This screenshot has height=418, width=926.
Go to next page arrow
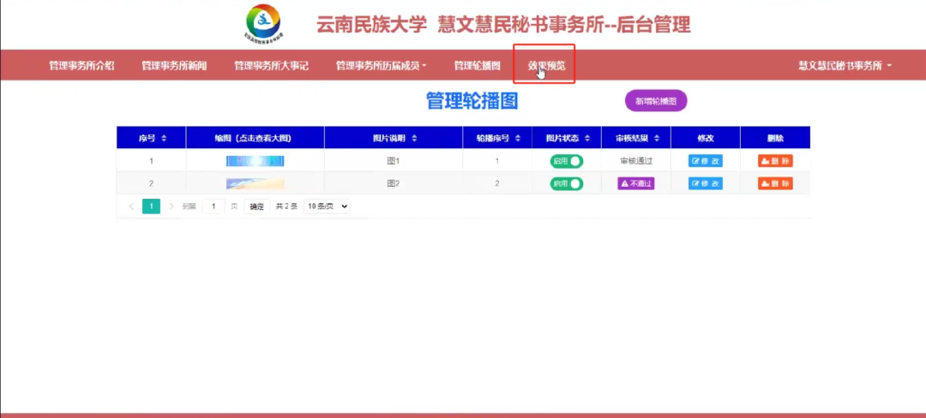pos(171,206)
